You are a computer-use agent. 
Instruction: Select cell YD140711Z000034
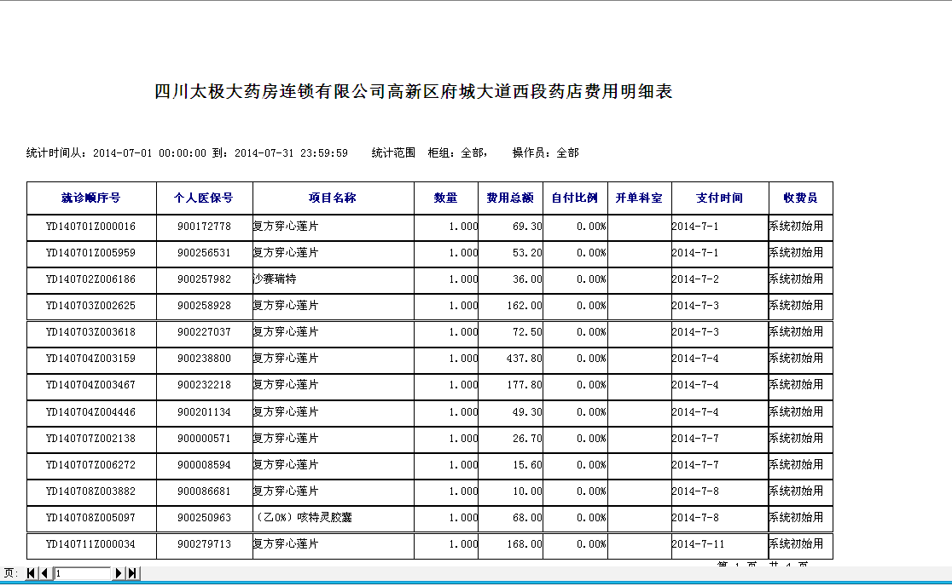(x=91, y=544)
